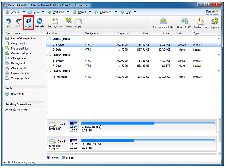Viewport: 226px width, 168px height.
Task: Choose Merge partition in Operations
Action: coord(17,48)
